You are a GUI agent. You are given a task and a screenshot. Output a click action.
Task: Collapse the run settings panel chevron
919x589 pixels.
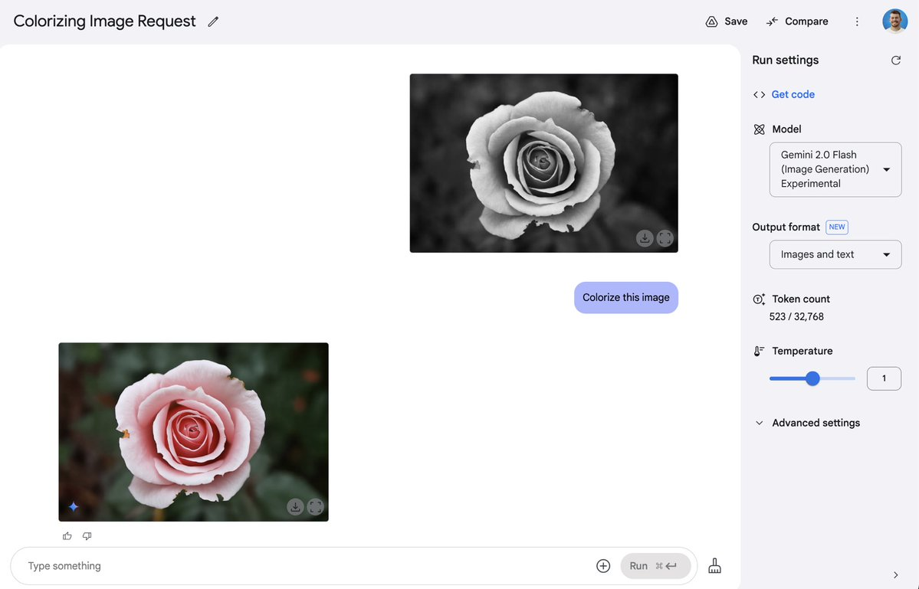point(895,575)
